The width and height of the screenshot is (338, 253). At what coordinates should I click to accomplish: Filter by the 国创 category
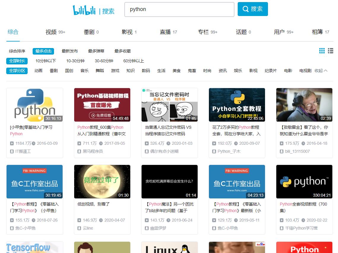pyautogui.click(x=69, y=71)
